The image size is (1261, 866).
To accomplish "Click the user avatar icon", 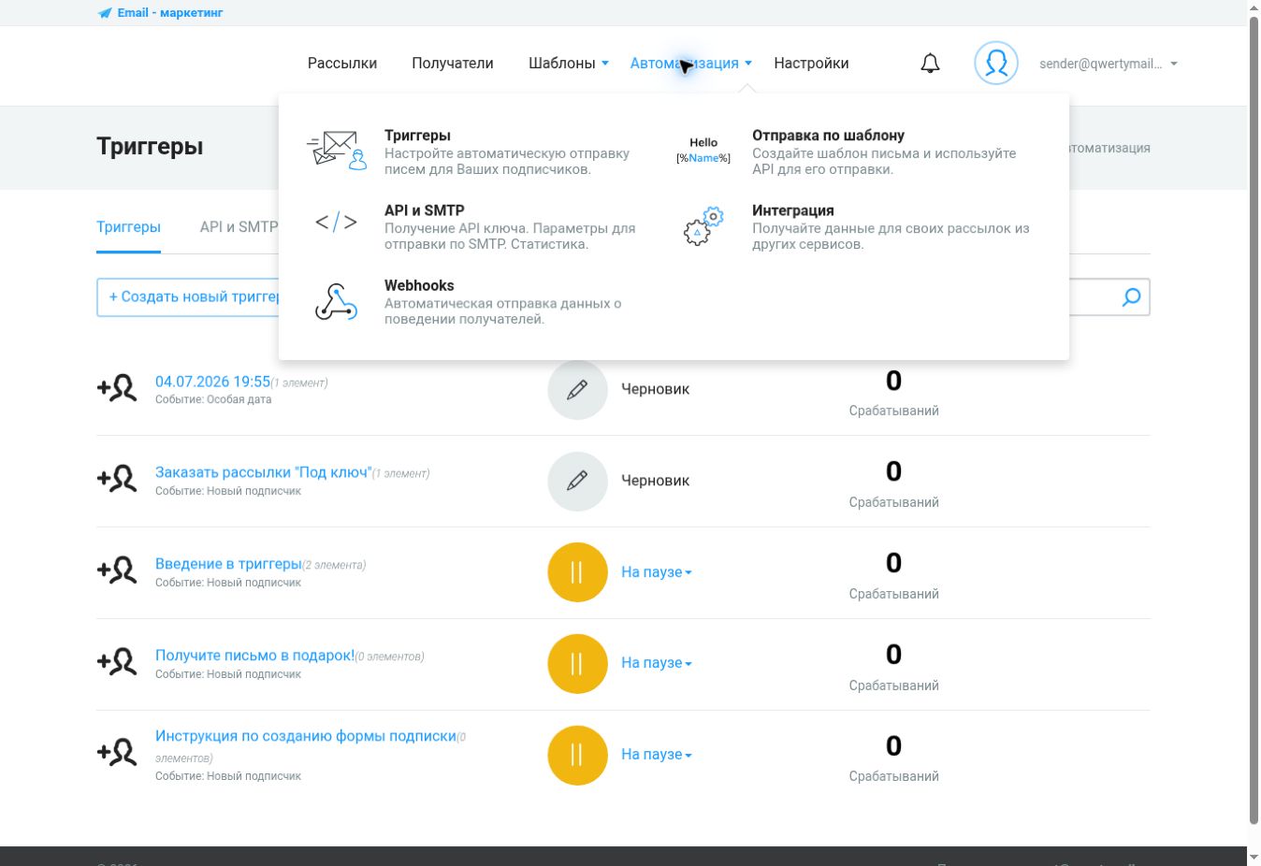I will point(996,64).
